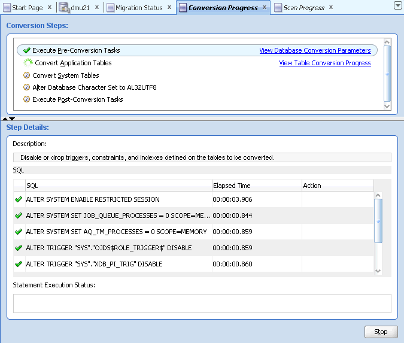This screenshot has width=404, height=343.
Task: Click checkmark for JOB_QUEUE_PROCESSES row
Action: pos(19,215)
